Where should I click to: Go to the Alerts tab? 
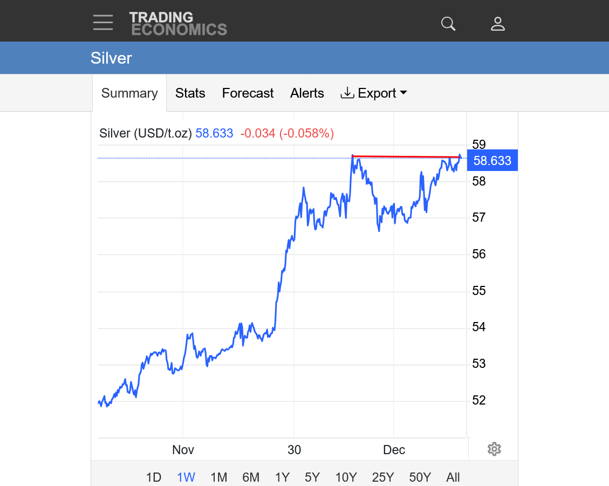click(307, 93)
